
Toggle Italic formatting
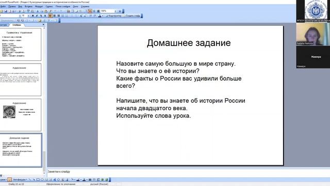point(37,16)
